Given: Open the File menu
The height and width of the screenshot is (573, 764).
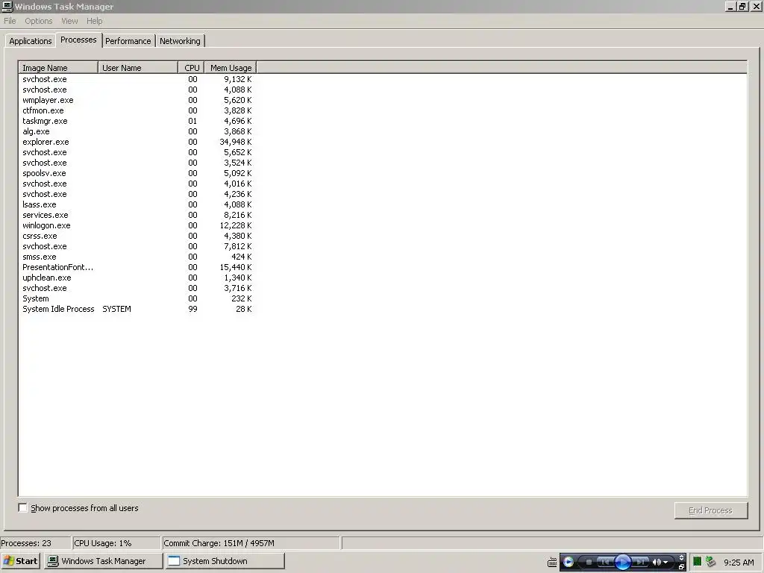Looking at the screenshot, I should [x=10, y=21].
